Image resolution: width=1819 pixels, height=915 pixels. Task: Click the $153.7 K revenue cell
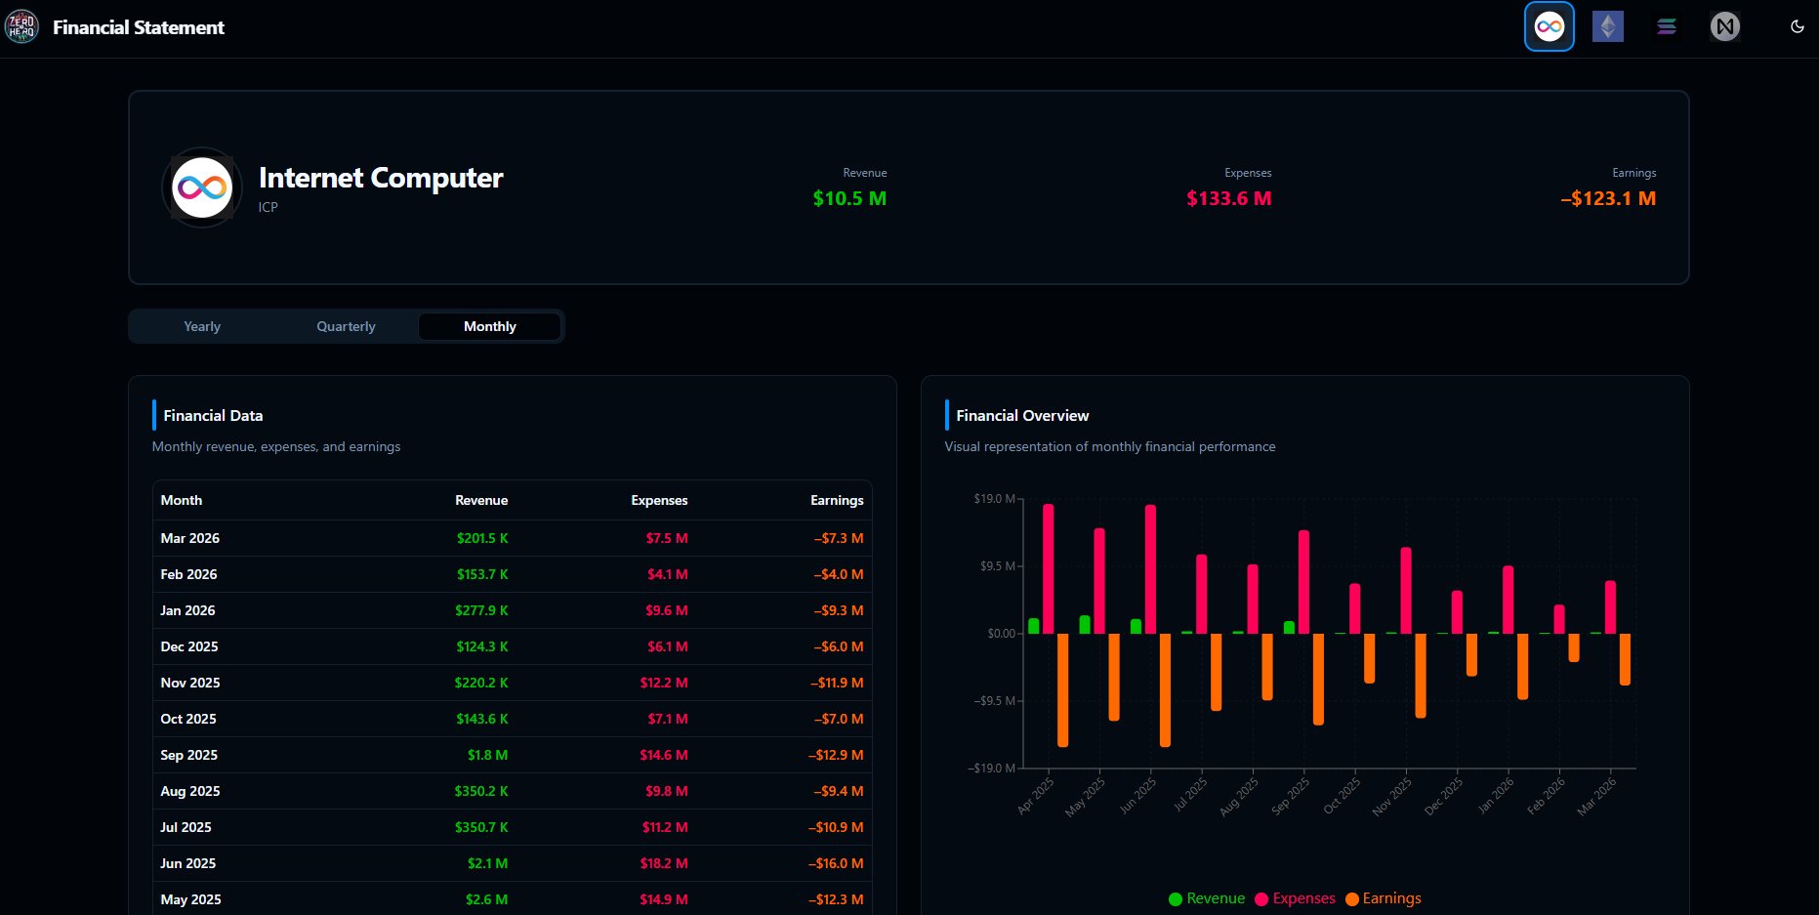click(482, 574)
